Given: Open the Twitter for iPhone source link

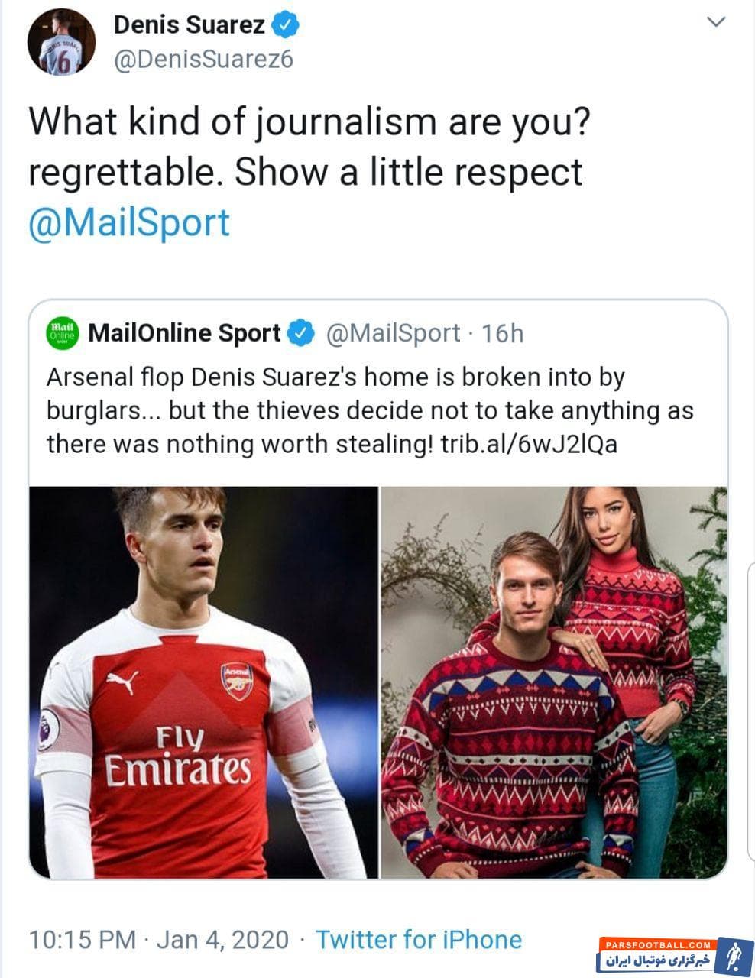Looking at the screenshot, I should click(x=419, y=939).
